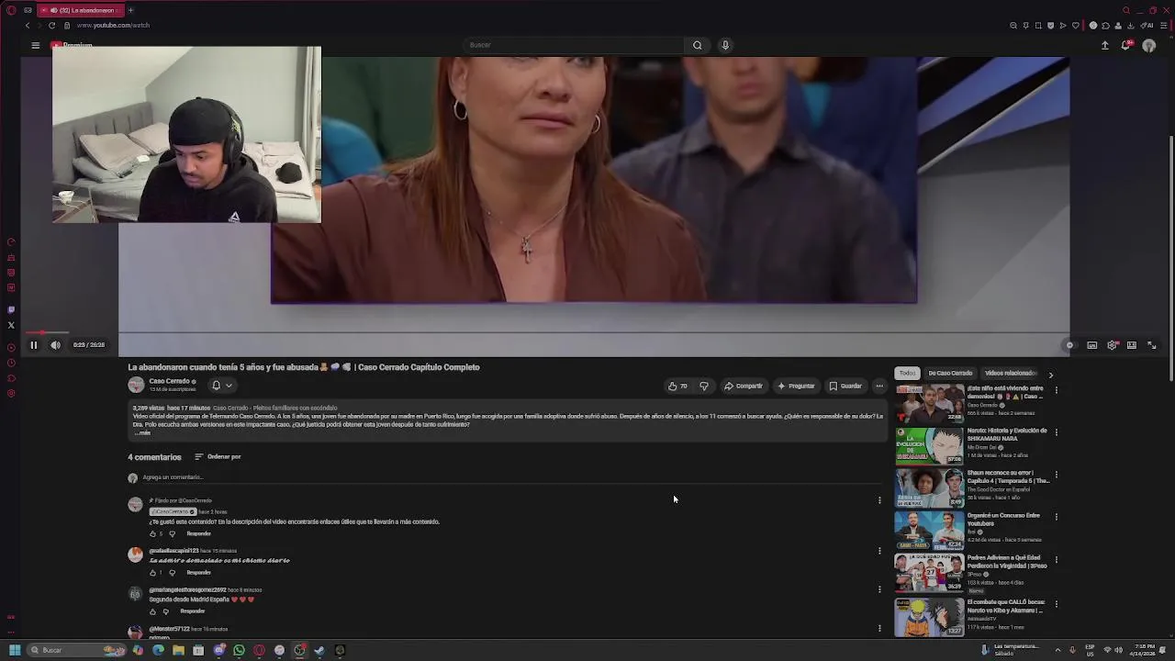
Task: Select the La abandonaron browser tab
Action: (x=80, y=10)
